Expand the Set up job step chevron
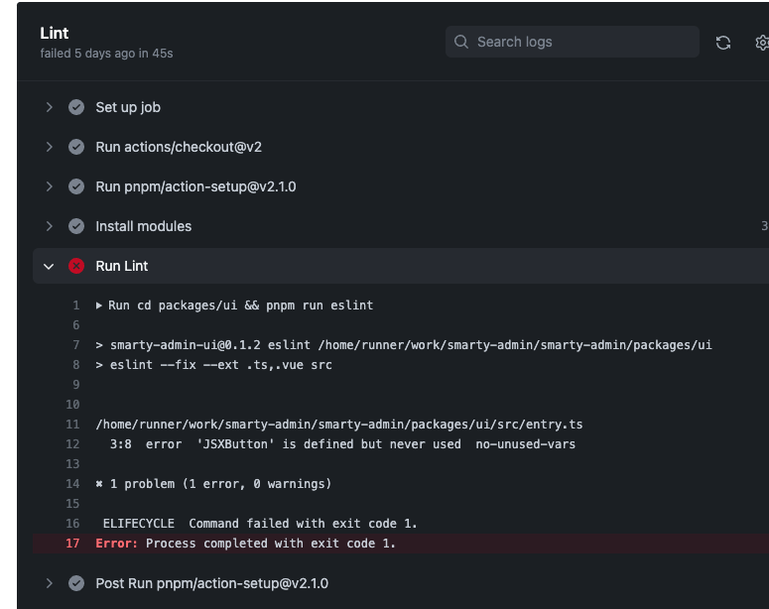This screenshot has width=769, height=609. (x=49, y=107)
